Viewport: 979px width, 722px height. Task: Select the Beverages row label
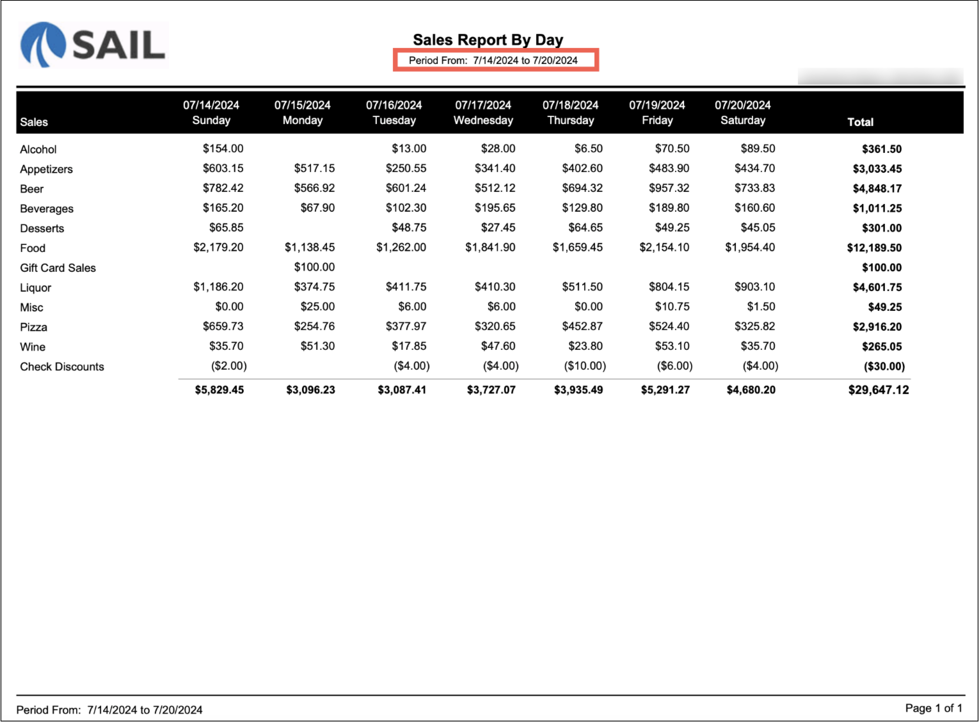point(47,208)
